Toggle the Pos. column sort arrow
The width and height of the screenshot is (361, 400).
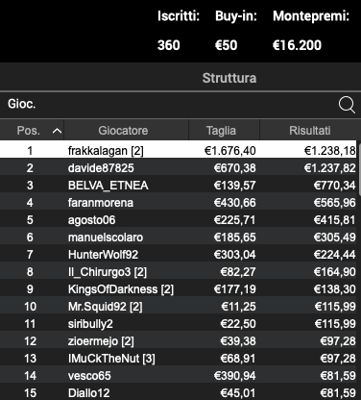coord(57,131)
